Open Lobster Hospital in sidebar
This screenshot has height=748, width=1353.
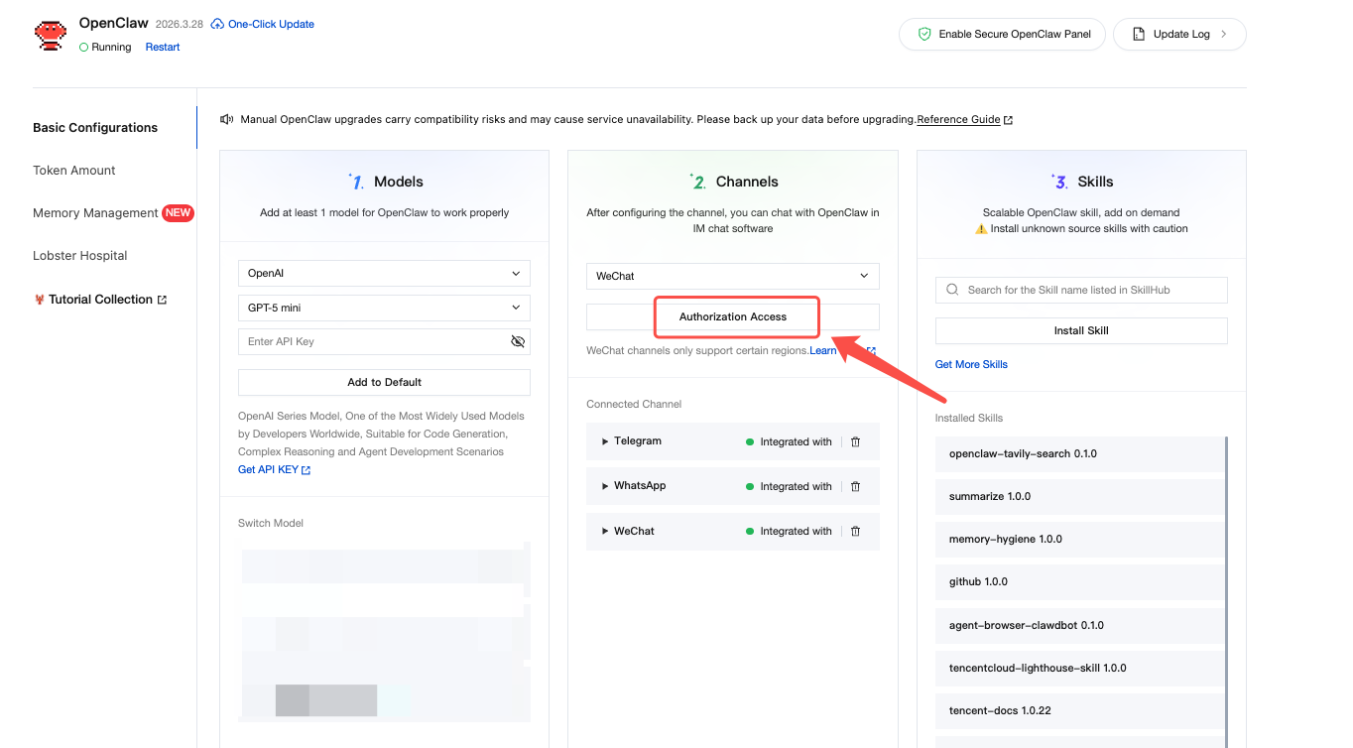pyautogui.click(x=80, y=256)
